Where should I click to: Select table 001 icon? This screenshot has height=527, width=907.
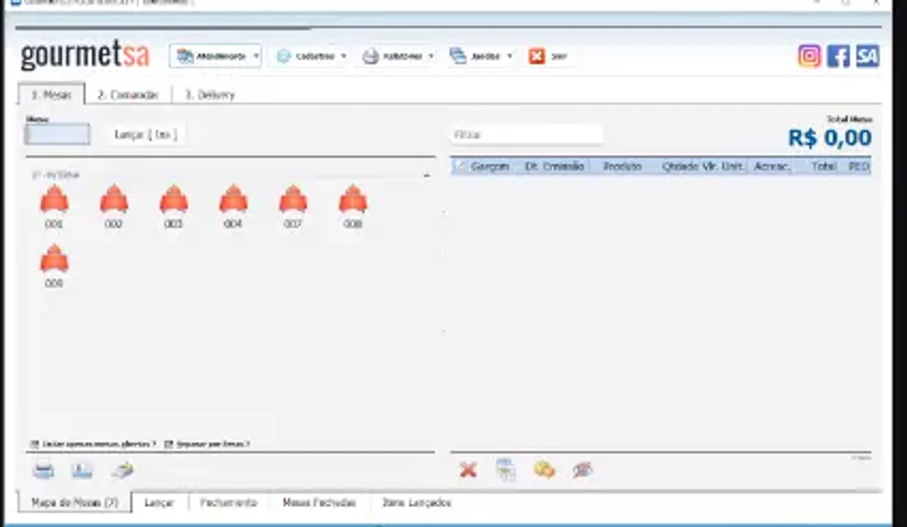click(54, 200)
